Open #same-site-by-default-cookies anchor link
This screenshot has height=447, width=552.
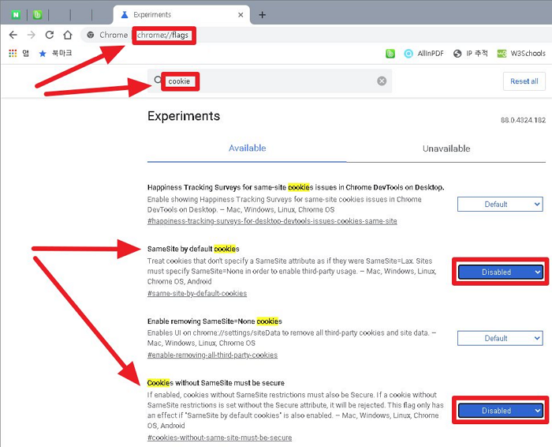tap(197, 293)
